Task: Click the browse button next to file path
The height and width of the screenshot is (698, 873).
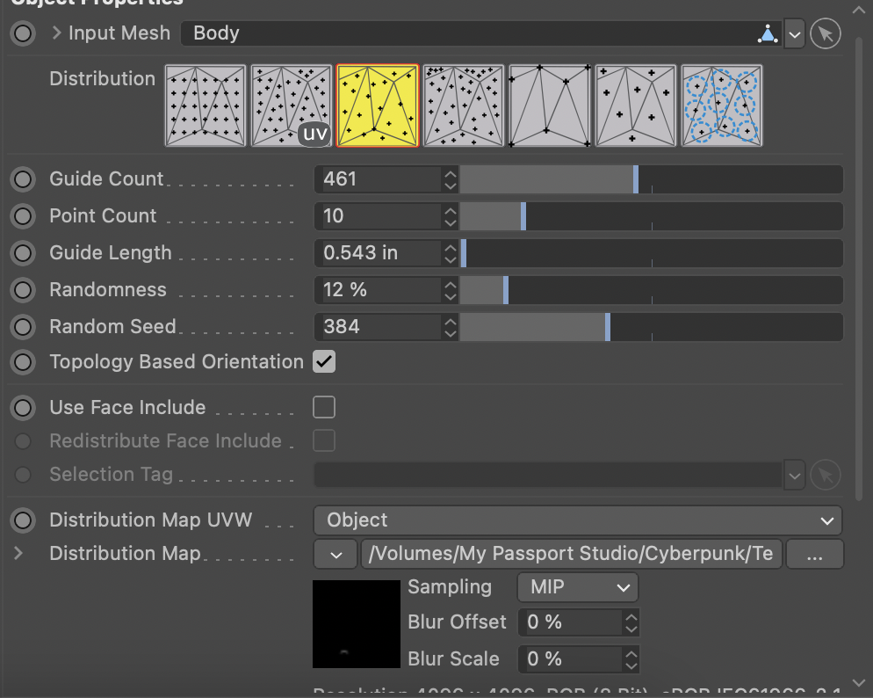Action: (x=814, y=555)
